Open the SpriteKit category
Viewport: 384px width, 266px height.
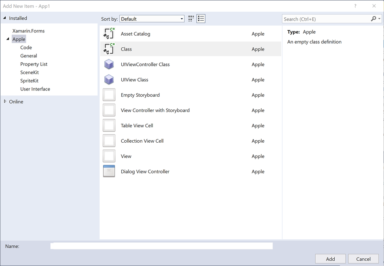[x=30, y=81]
